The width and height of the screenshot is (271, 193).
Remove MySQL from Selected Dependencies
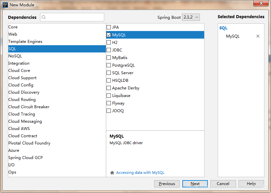tap(258, 36)
